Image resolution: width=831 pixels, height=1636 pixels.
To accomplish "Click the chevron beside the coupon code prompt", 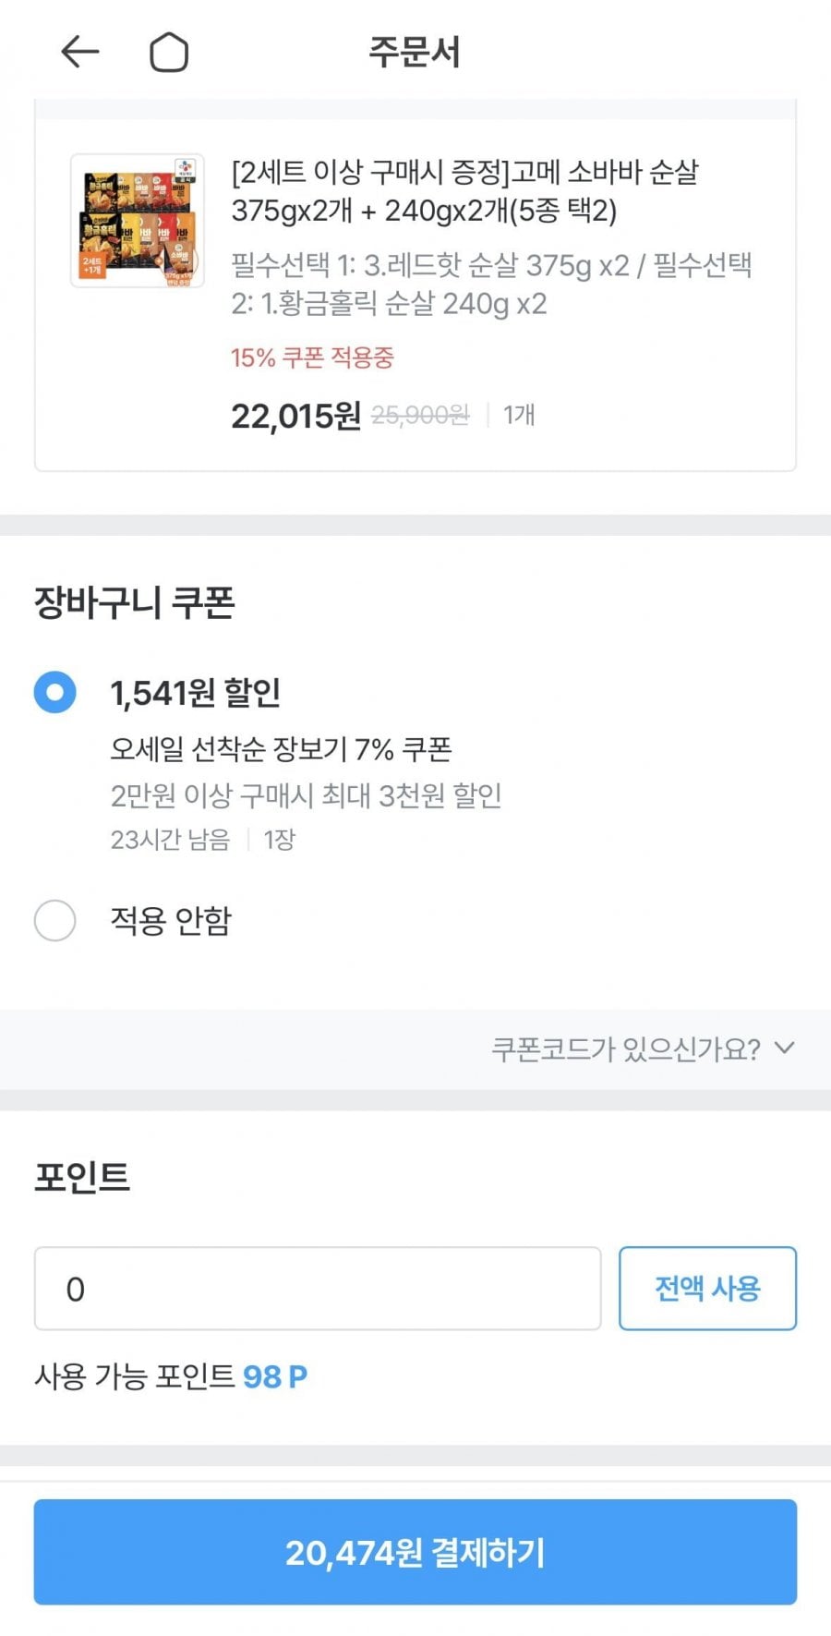I will pyautogui.click(x=784, y=1048).
